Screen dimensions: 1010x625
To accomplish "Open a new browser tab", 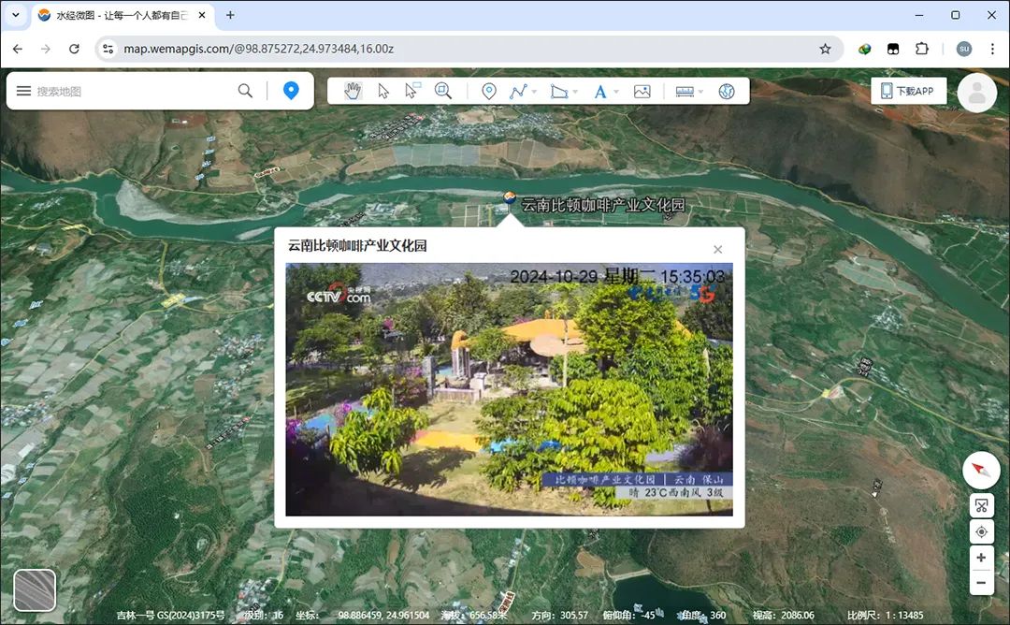I will tap(230, 15).
